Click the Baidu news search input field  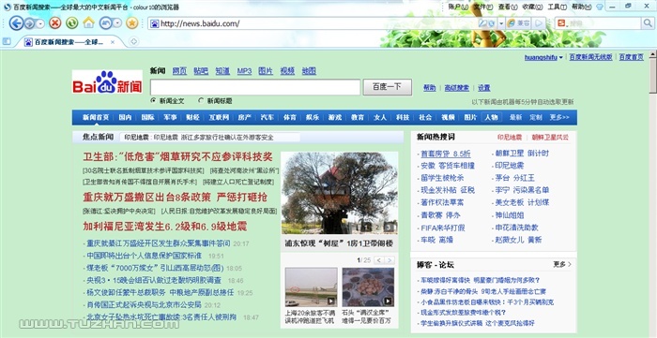[x=255, y=87]
